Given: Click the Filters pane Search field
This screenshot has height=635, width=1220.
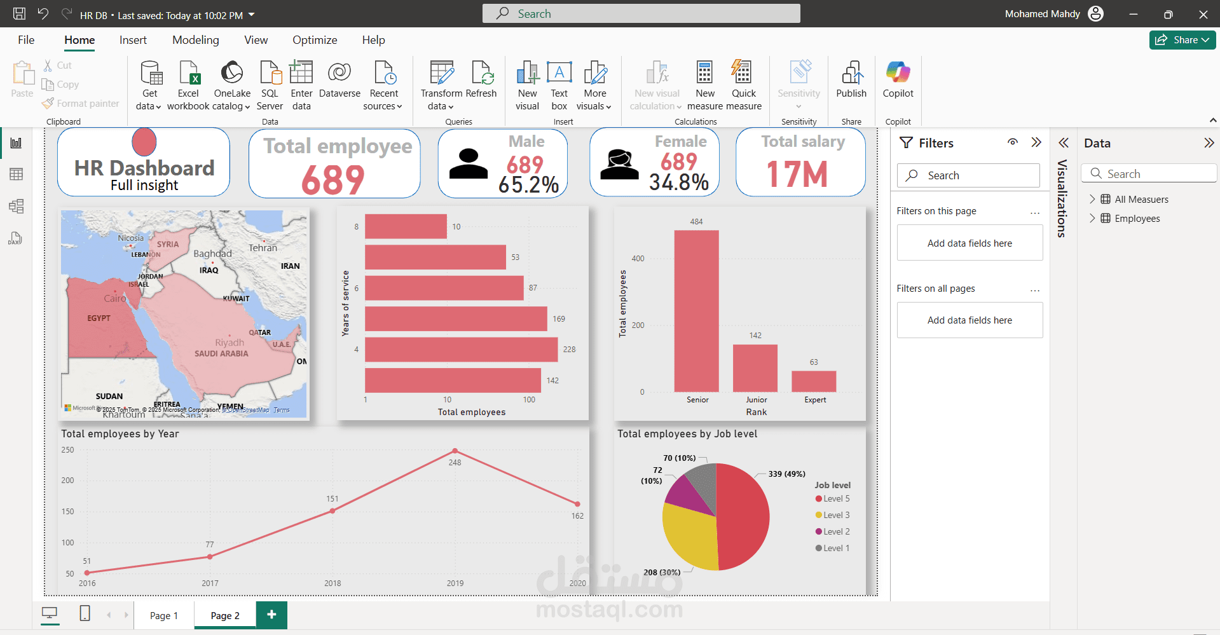Looking at the screenshot, I should (x=968, y=175).
